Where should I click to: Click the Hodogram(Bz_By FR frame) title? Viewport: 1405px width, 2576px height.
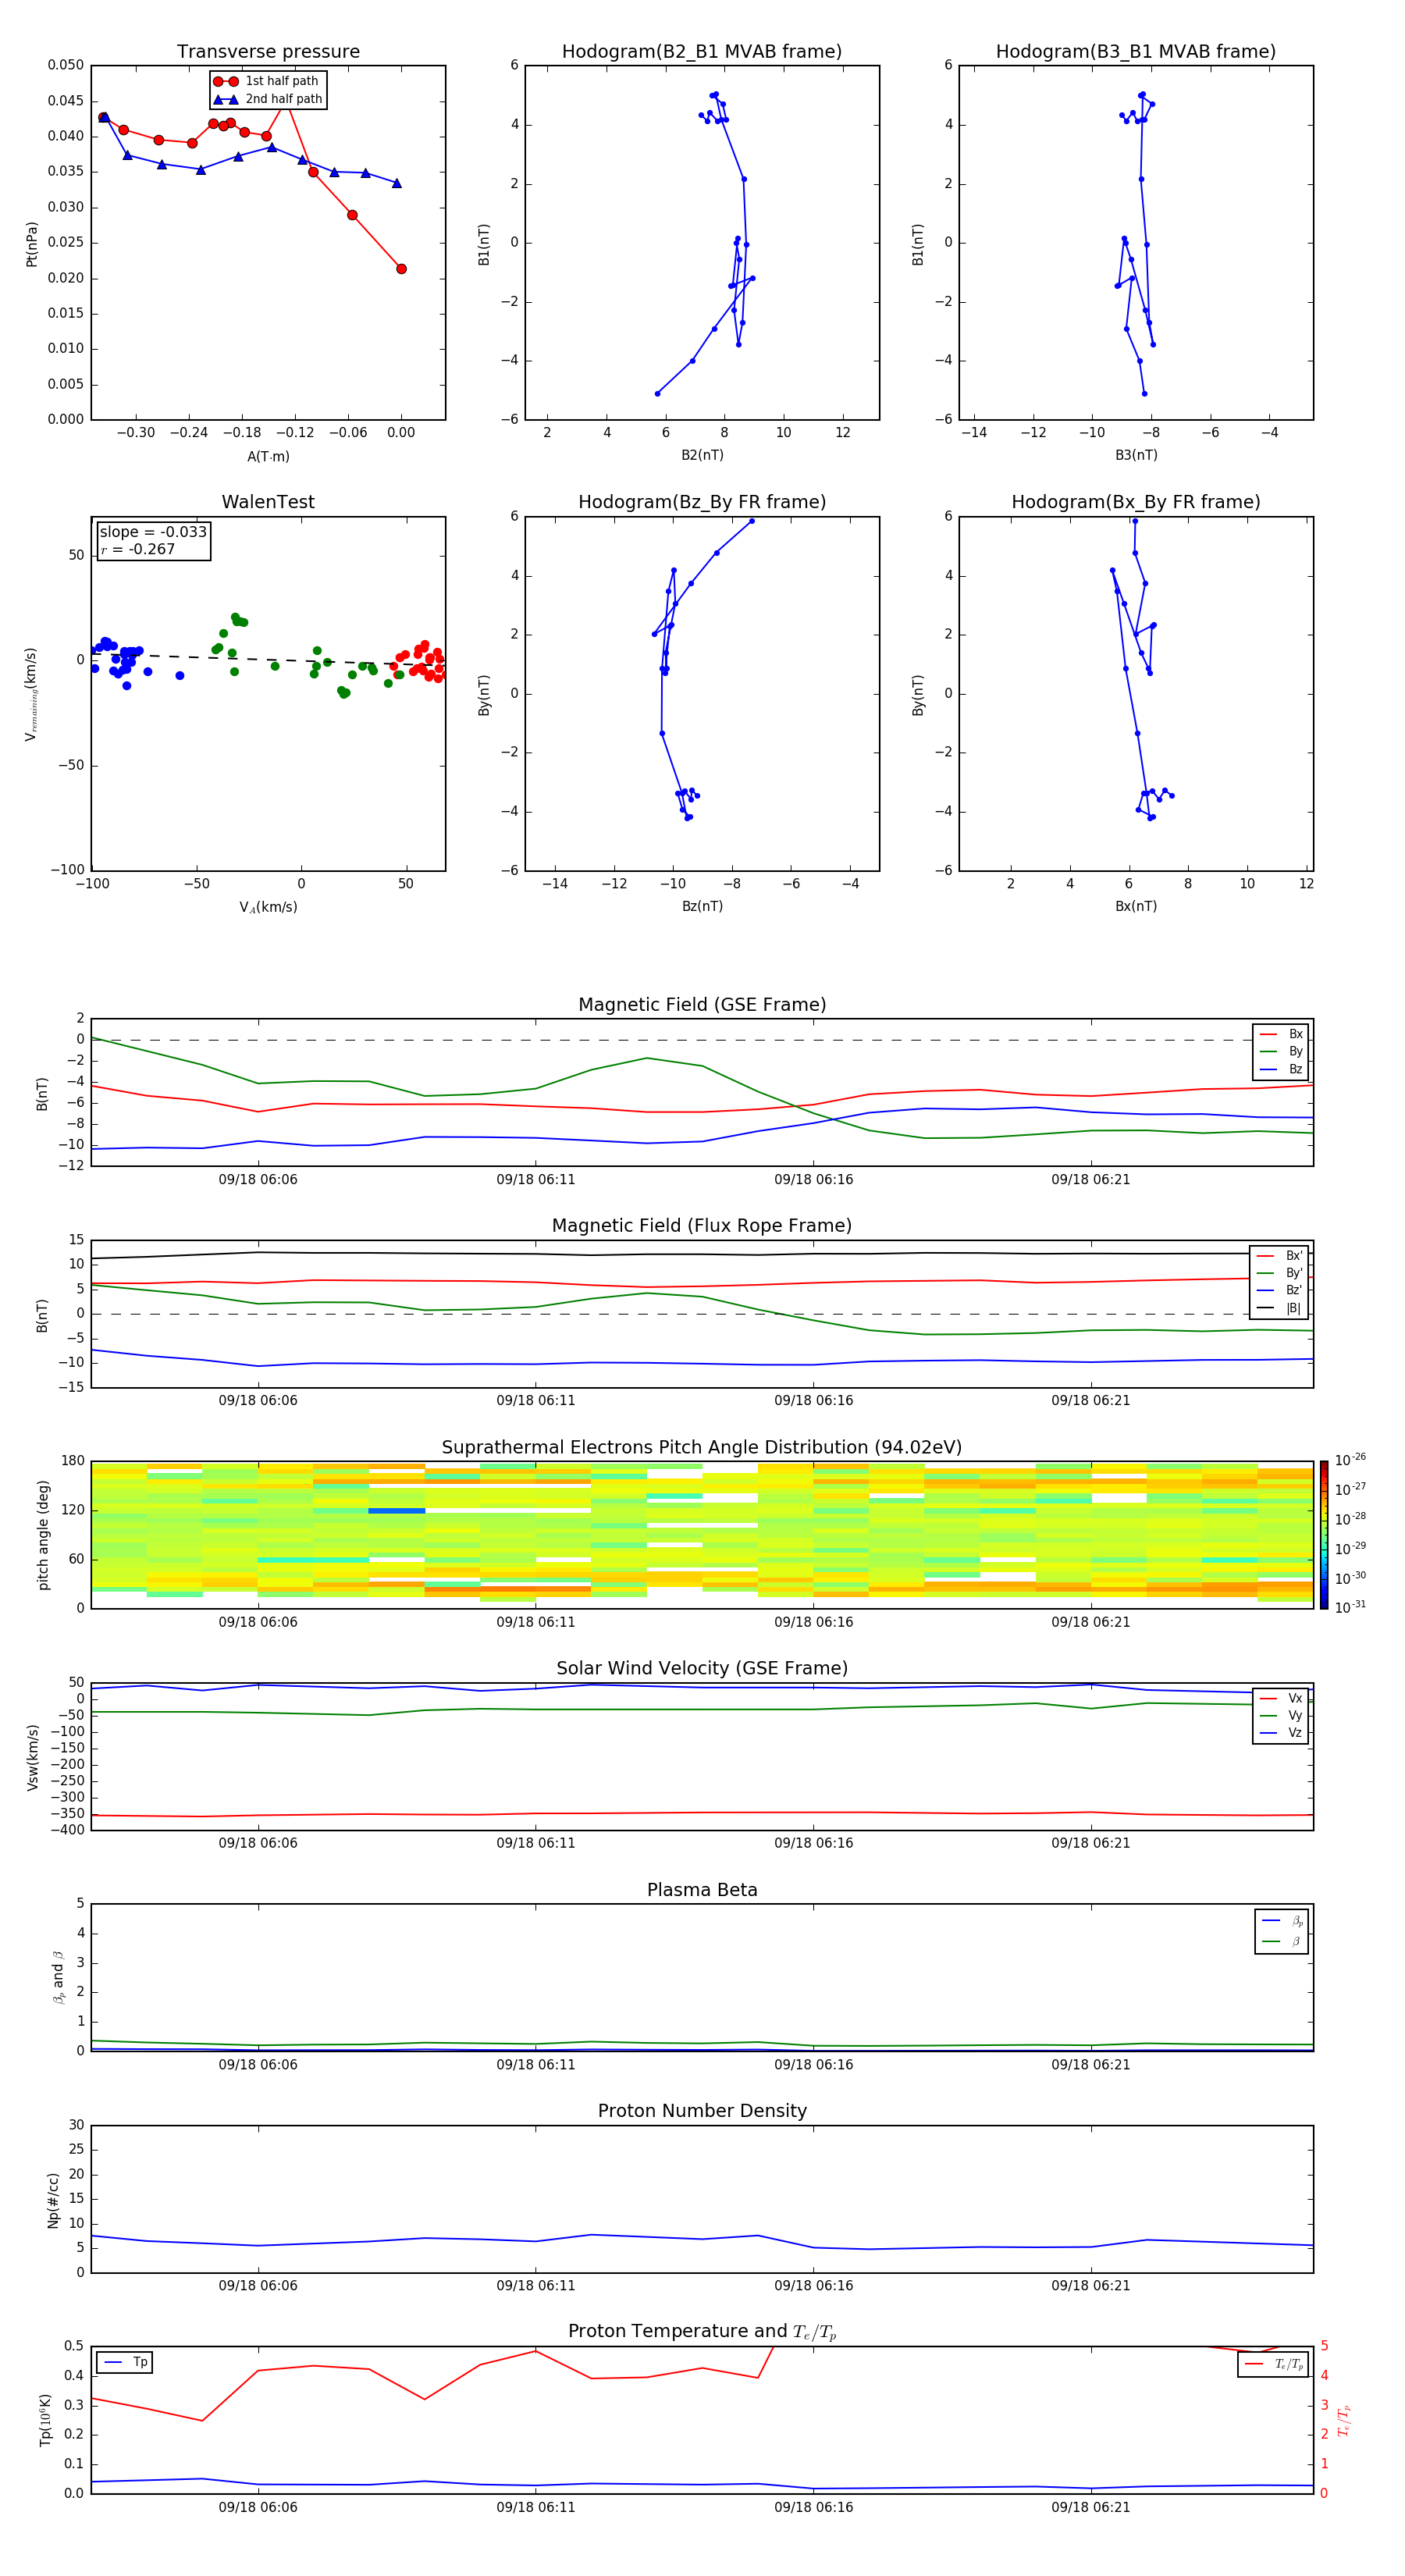(702, 502)
